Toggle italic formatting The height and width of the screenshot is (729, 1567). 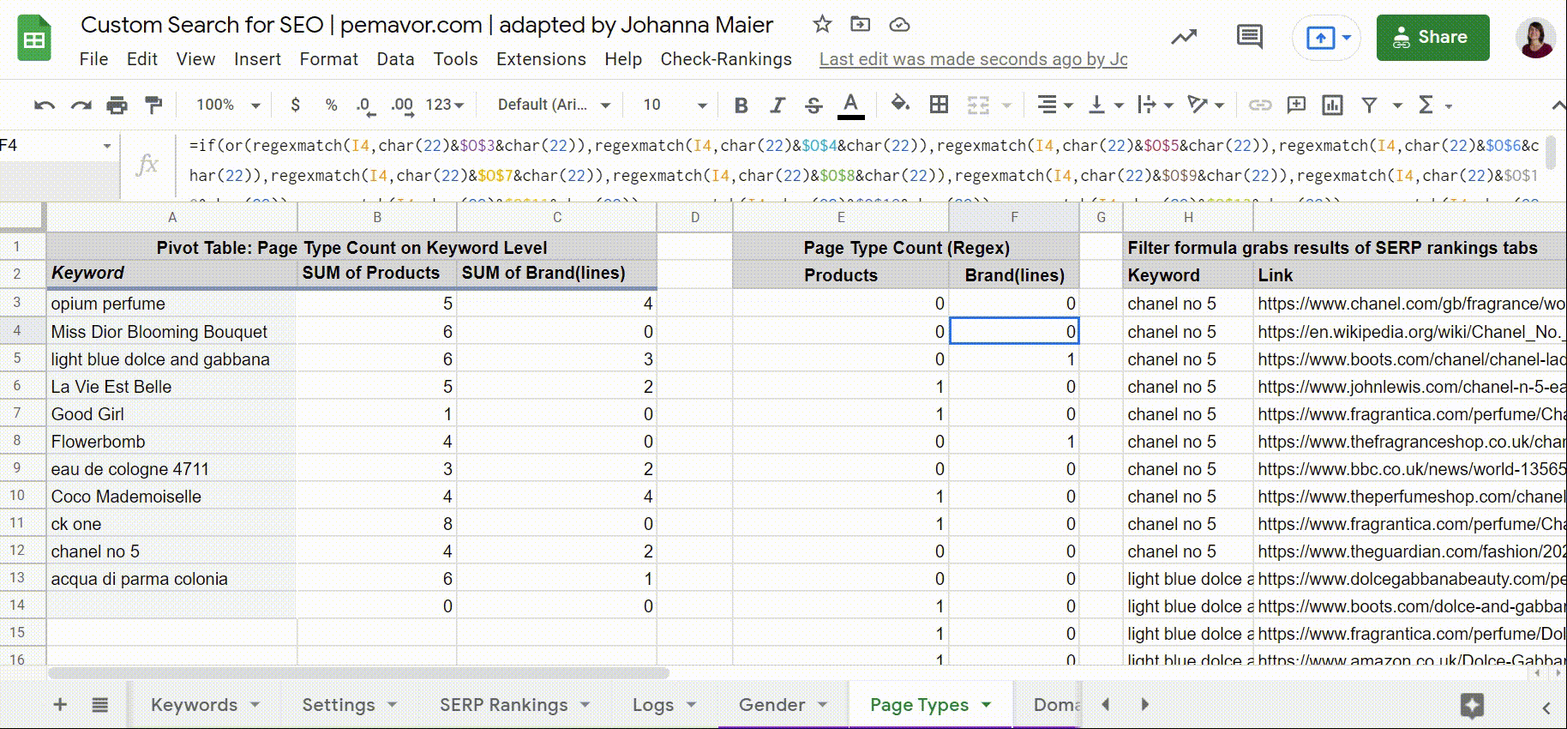(777, 105)
